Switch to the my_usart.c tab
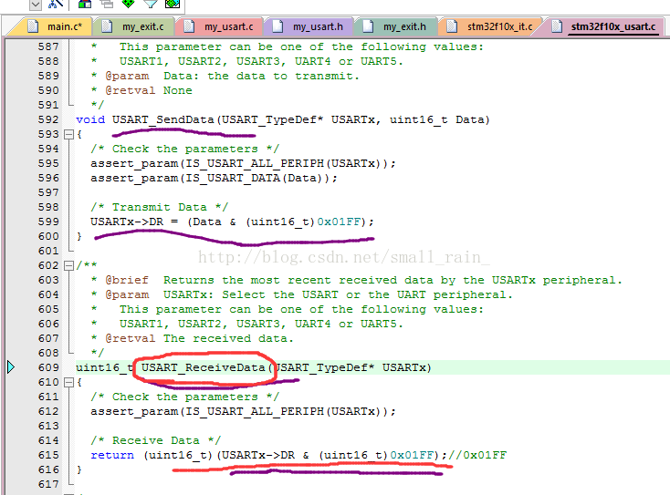 point(228,26)
